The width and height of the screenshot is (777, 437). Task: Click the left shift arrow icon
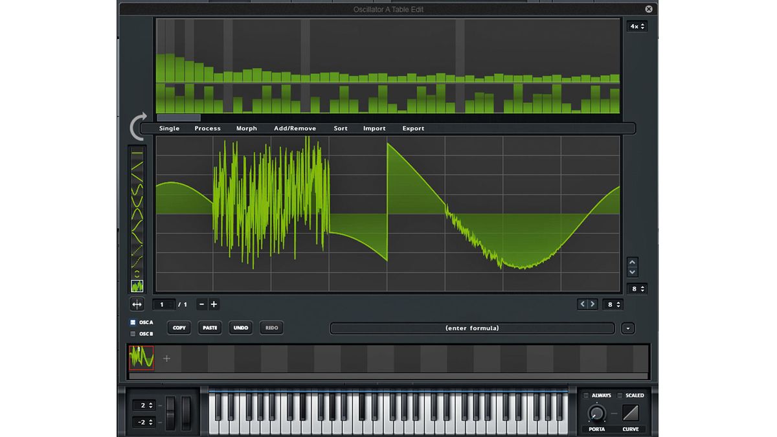coord(583,304)
